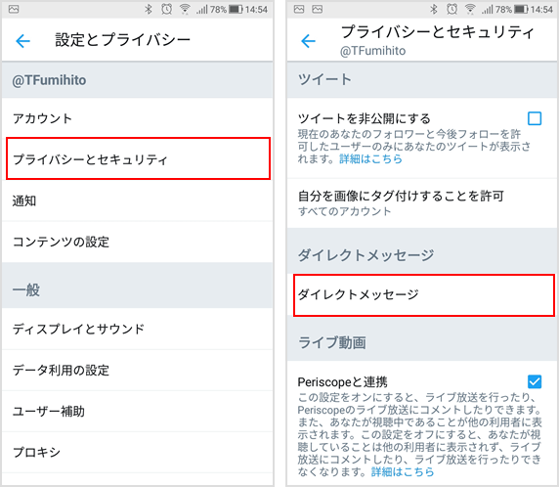
Task: Tap picture notification icon in left status bar
Action: pos(14,9)
